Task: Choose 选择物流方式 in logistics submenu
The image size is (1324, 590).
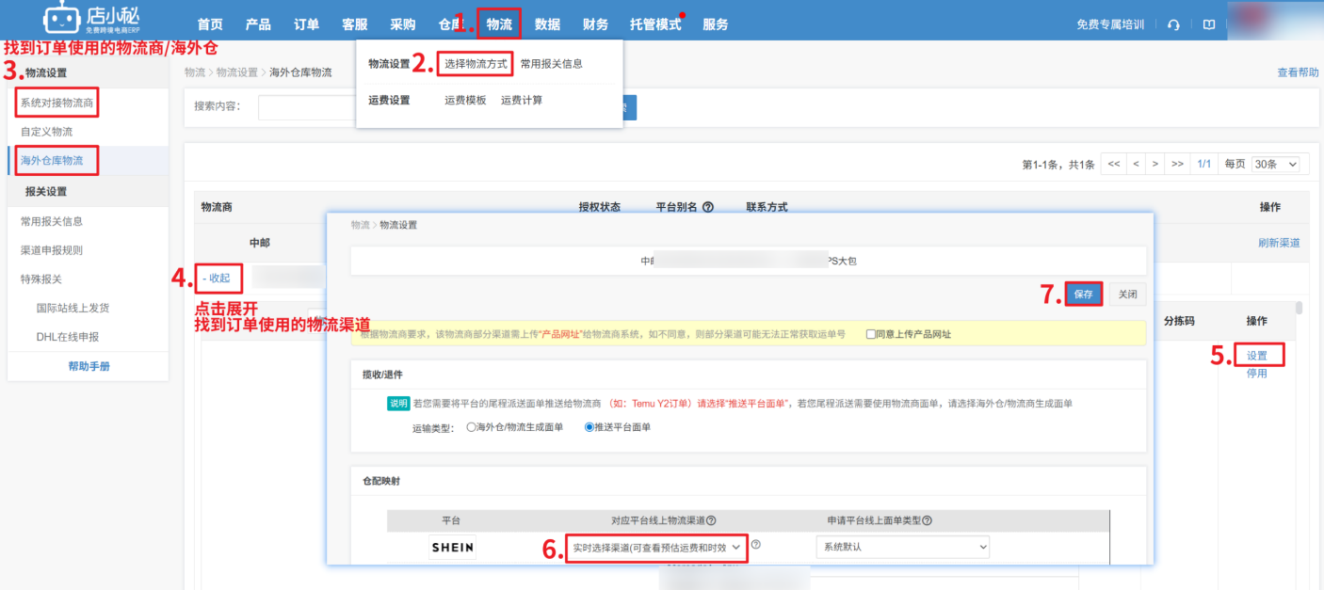Action: [476, 64]
